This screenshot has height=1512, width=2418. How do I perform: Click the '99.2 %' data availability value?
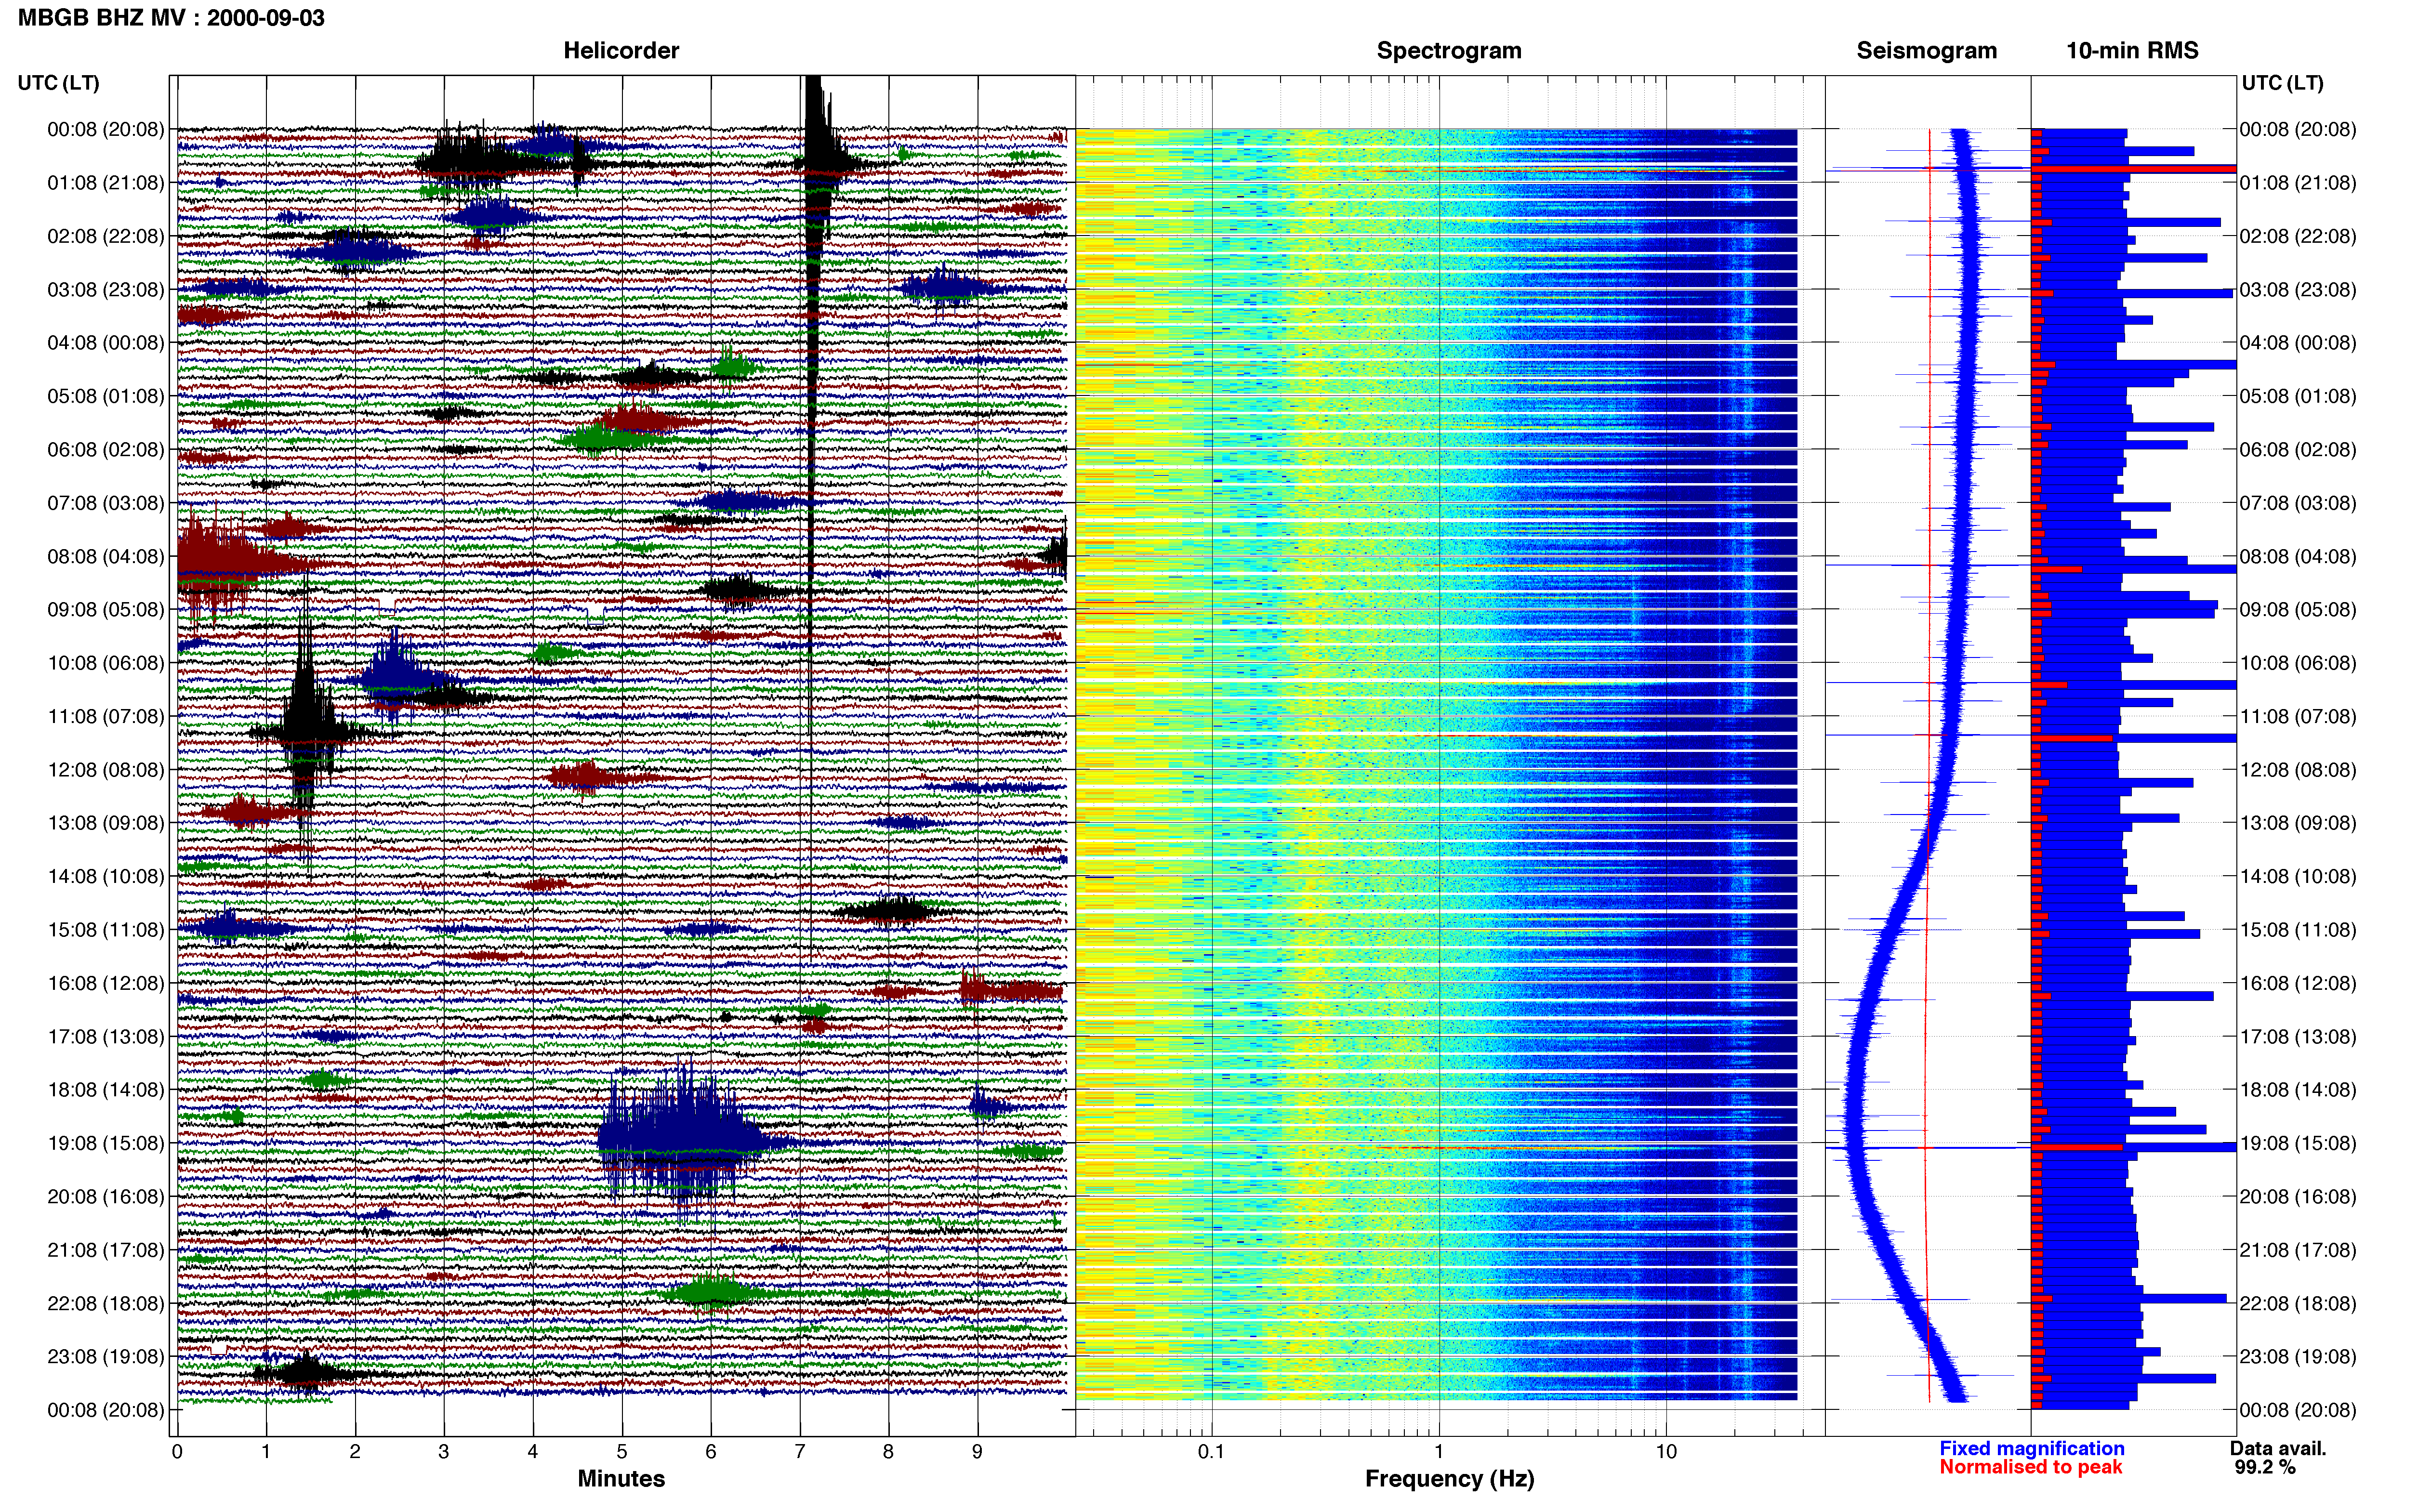tap(2264, 1467)
